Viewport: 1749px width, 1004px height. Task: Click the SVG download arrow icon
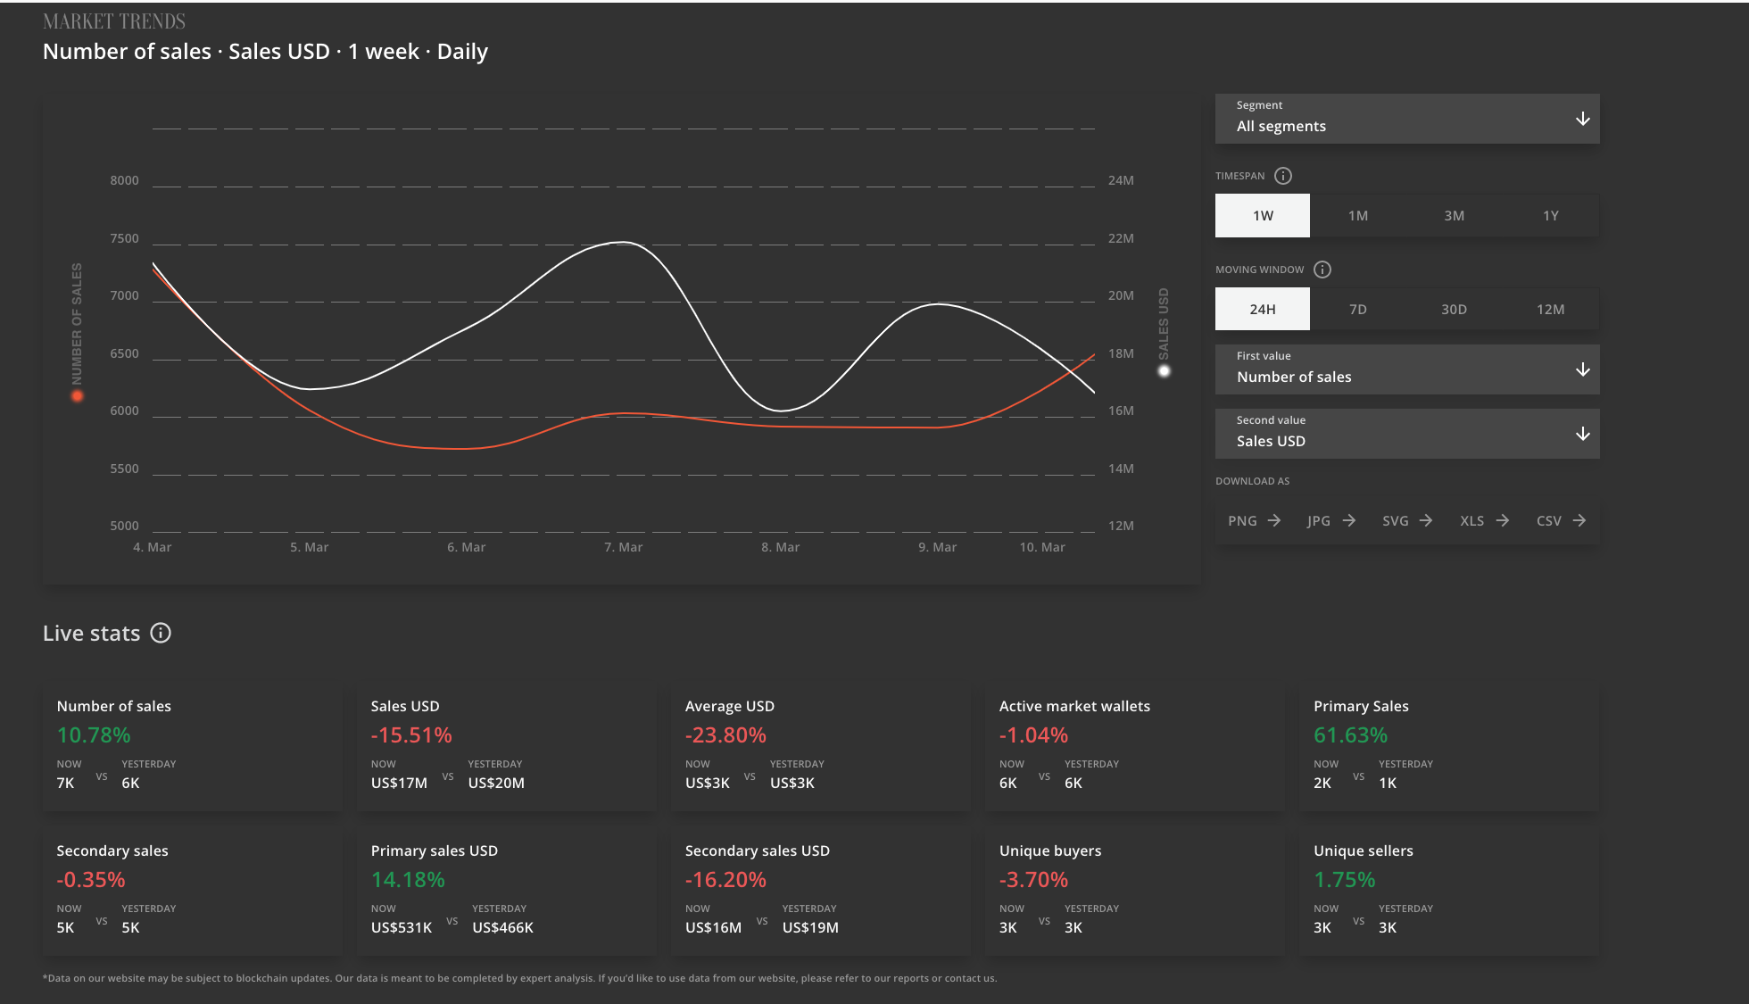tap(1426, 520)
